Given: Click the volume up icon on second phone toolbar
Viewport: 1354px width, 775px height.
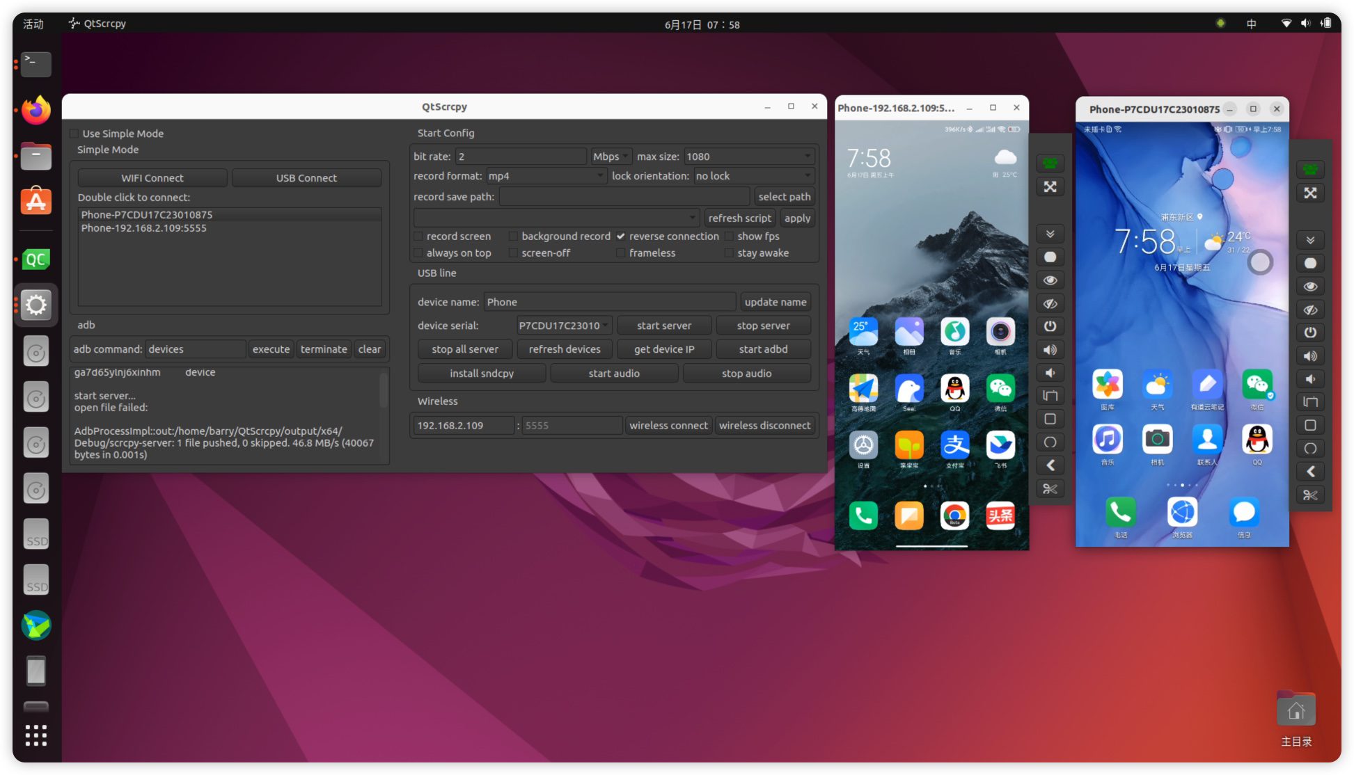Looking at the screenshot, I should click(x=1310, y=356).
